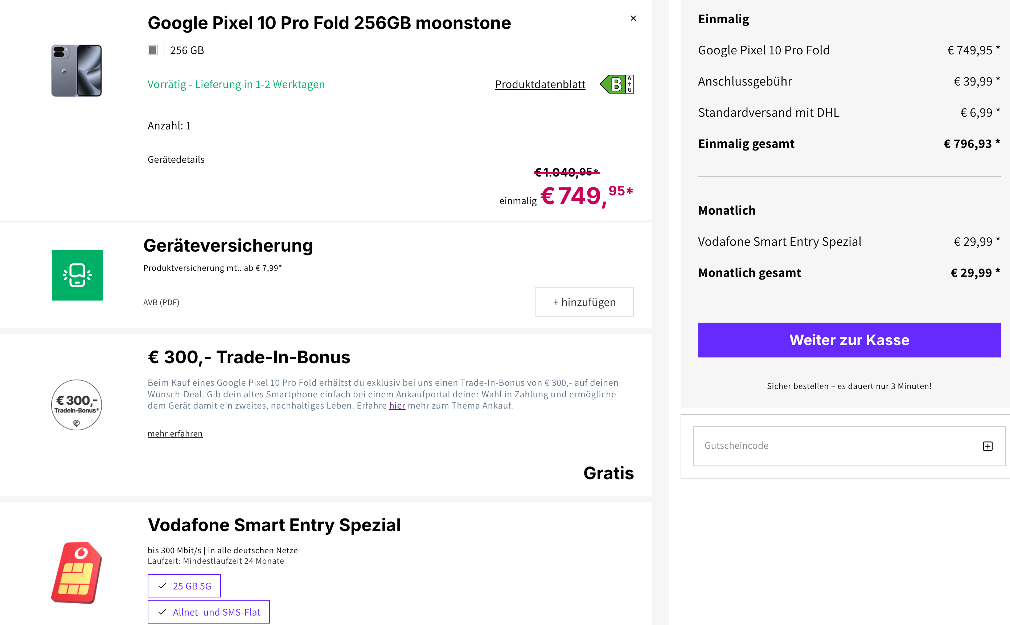Image resolution: width=1010 pixels, height=625 pixels.
Task: Expand the Gerätedetails link
Action: coord(176,160)
